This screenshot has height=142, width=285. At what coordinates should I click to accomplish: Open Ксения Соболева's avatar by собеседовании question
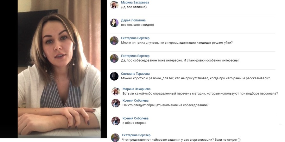pos(116,103)
